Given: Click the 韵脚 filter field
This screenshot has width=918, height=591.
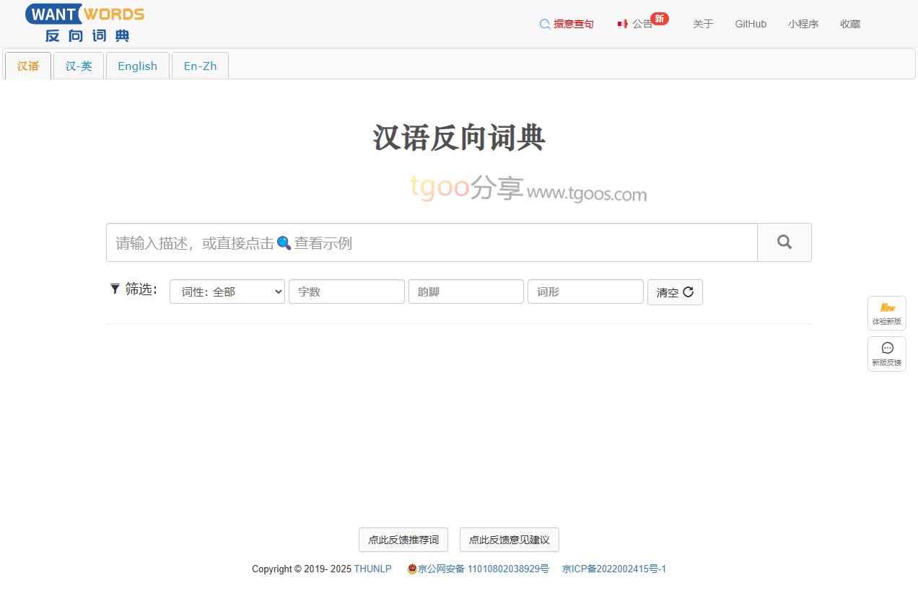Looking at the screenshot, I should pos(465,292).
